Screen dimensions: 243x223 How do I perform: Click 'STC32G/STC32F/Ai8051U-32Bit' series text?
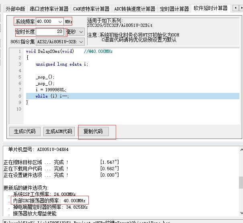pyautogui.click(x=120, y=25)
